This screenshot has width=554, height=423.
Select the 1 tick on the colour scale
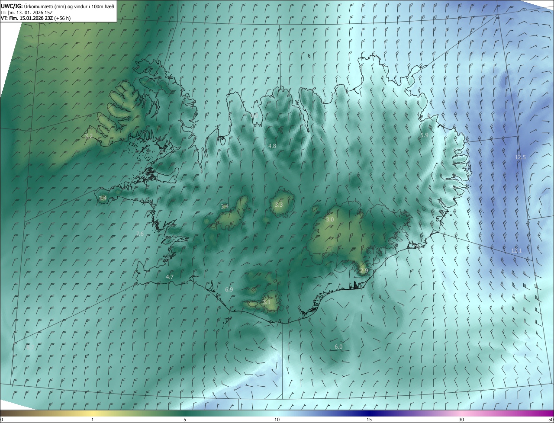click(x=93, y=420)
